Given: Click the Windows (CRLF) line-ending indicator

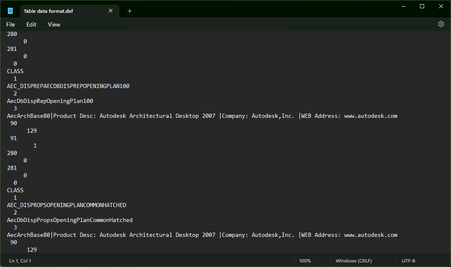Looking at the screenshot, I should tap(353, 260).
